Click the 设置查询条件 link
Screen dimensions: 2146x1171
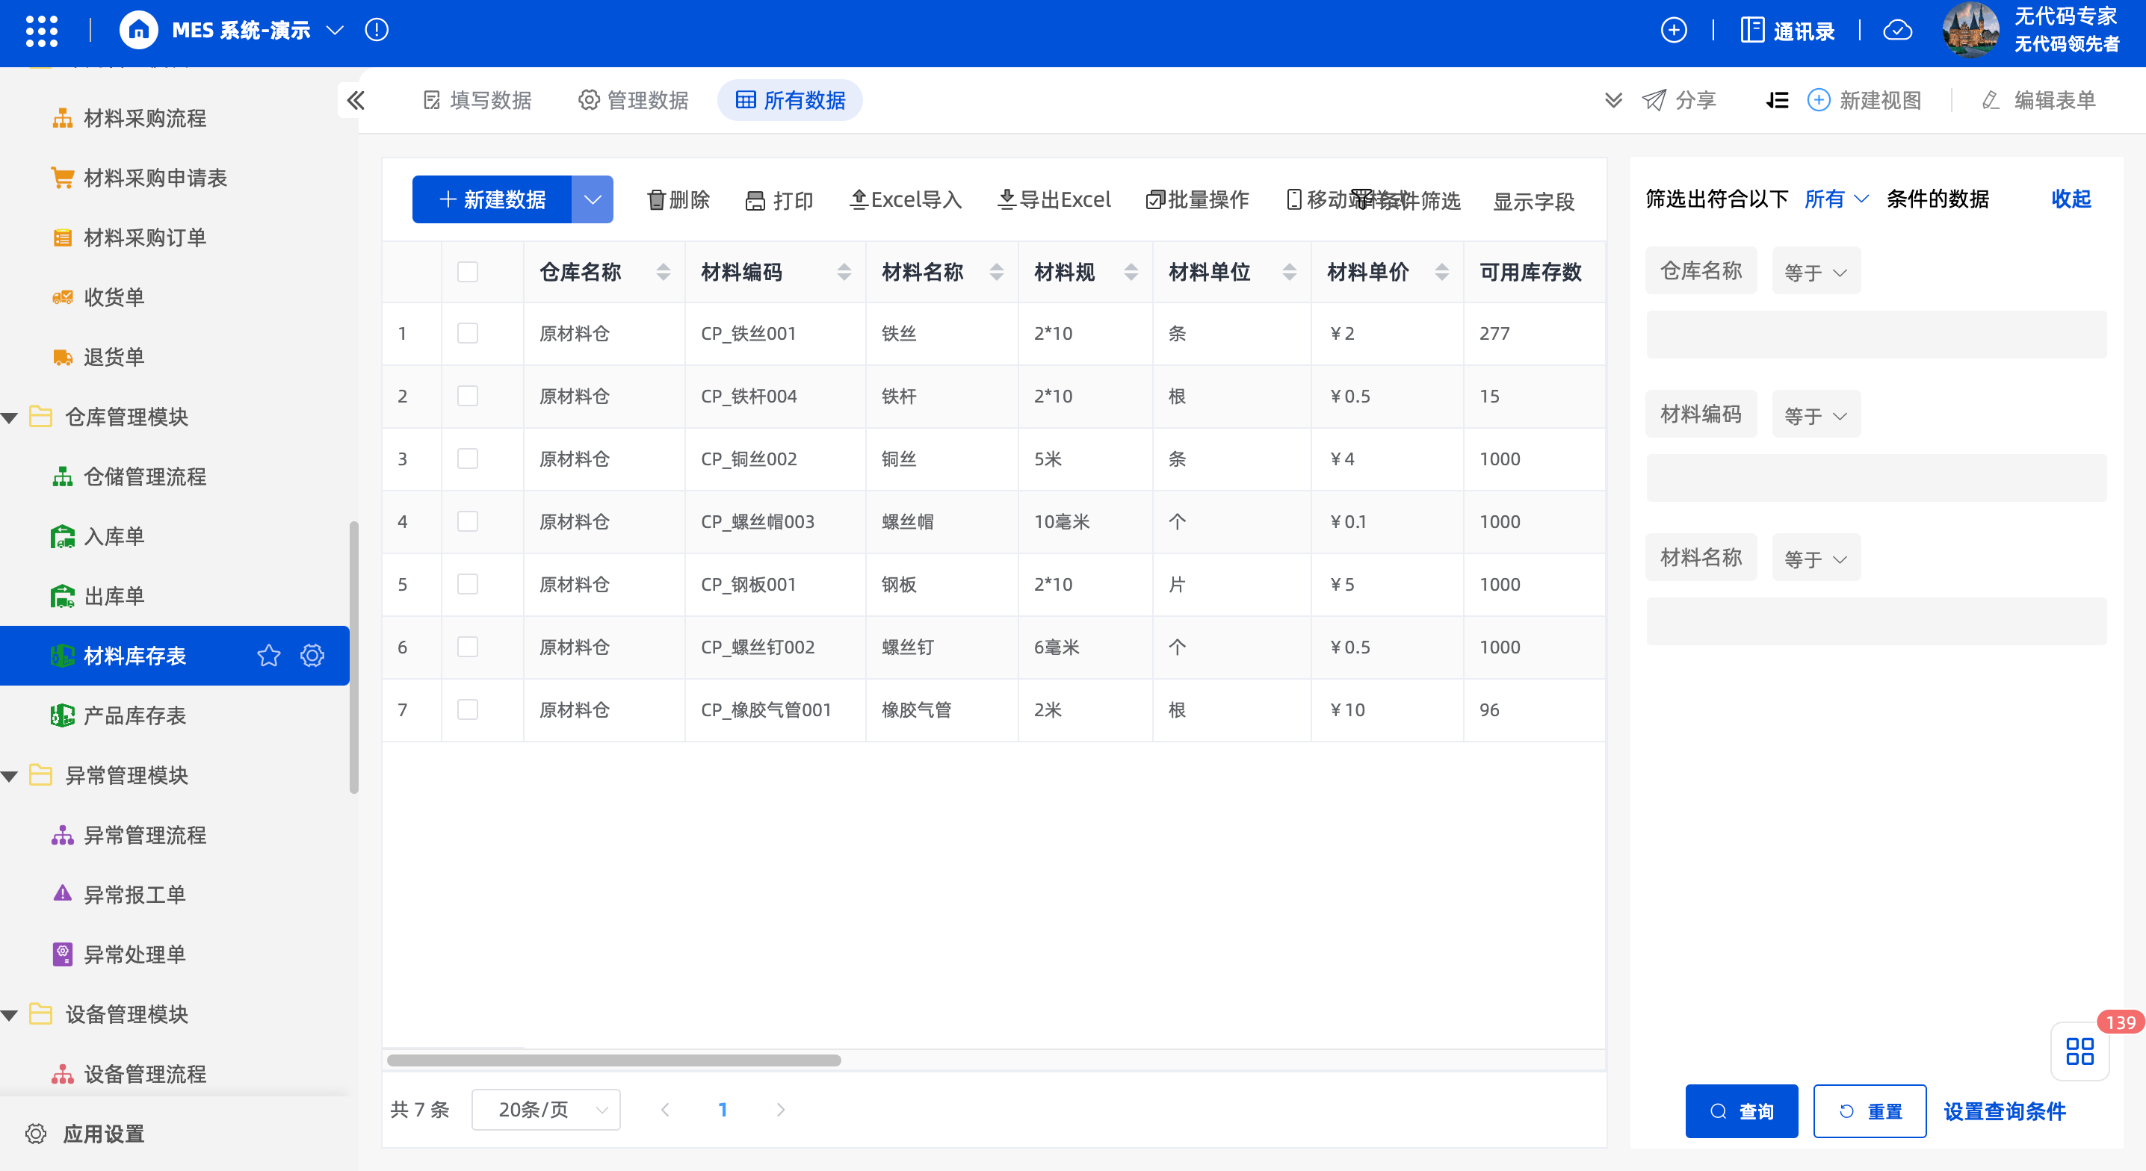pyautogui.click(x=2004, y=1111)
